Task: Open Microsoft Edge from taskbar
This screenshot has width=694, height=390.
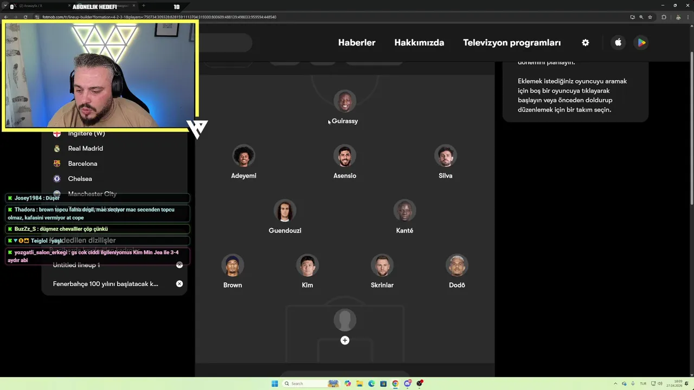Action: click(371, 383)
